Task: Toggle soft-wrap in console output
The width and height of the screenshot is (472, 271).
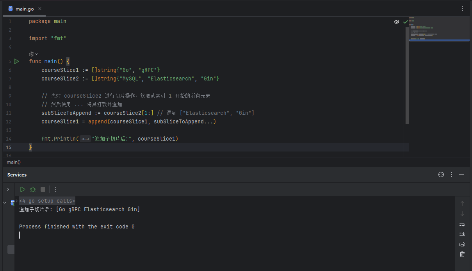Action: (x=462, y=224)
